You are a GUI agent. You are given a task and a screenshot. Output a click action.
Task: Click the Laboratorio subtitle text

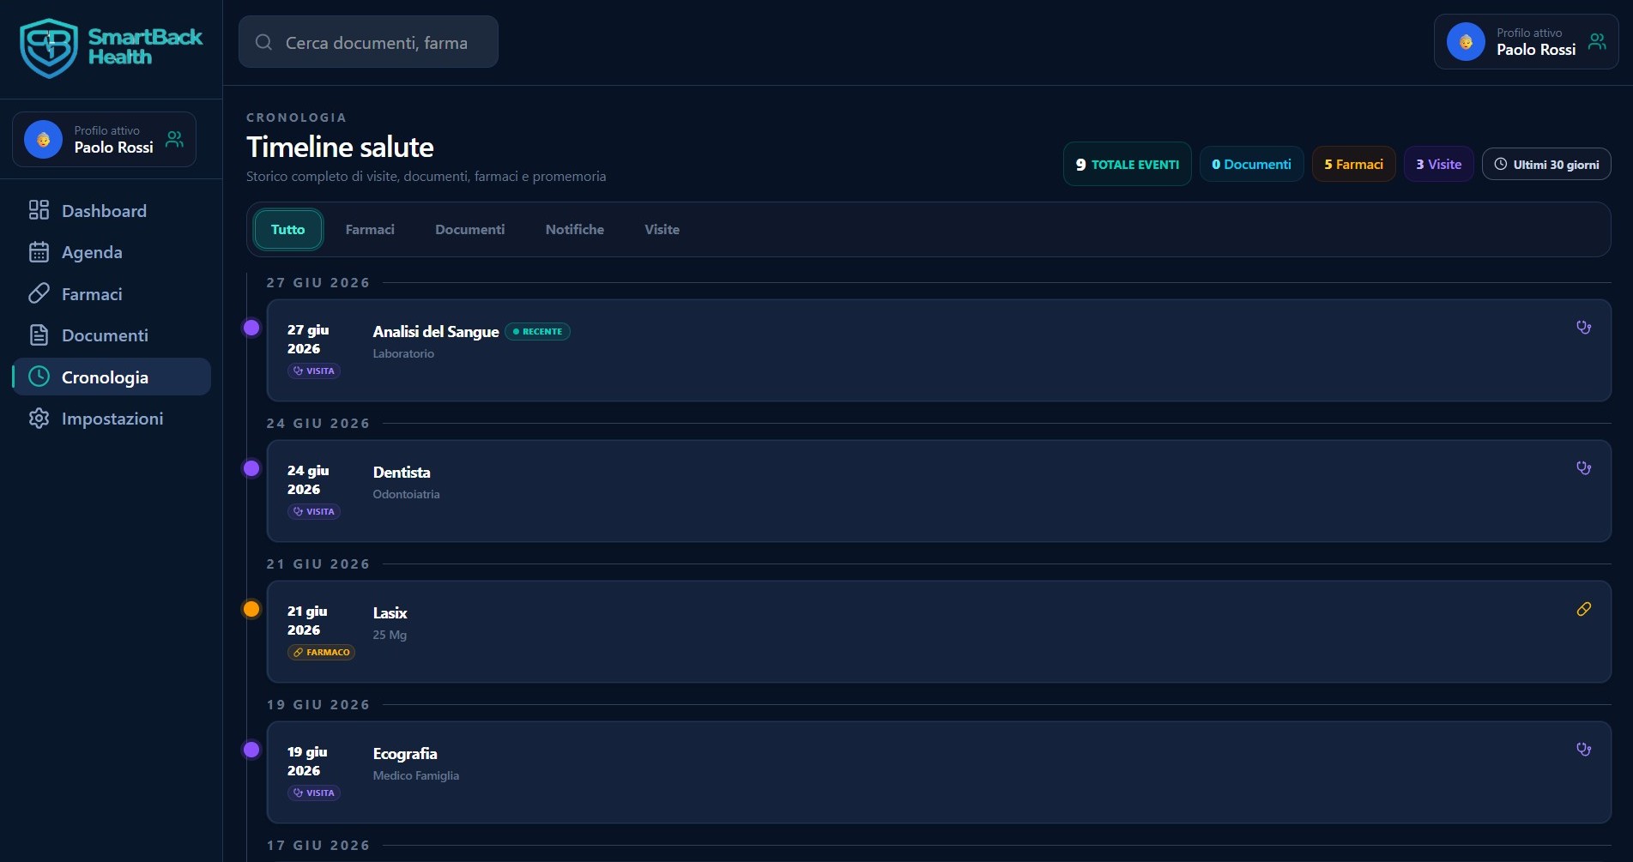pyautogui.click(x=403, y=353)
